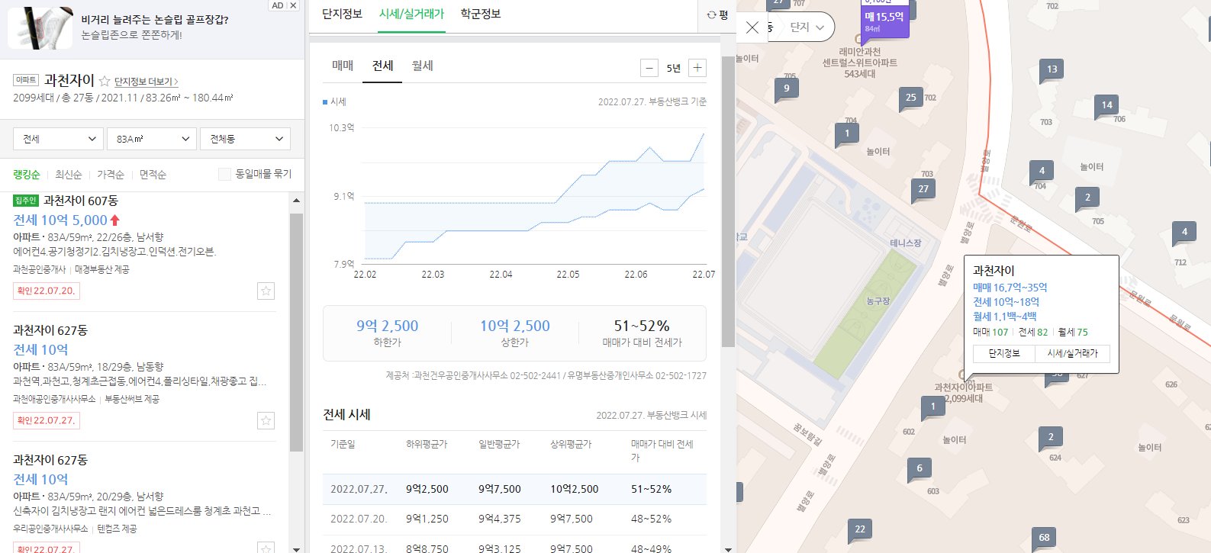Switch to 학군정보 tab
The image size is (1211, 553).
click(x=481, y=14)
